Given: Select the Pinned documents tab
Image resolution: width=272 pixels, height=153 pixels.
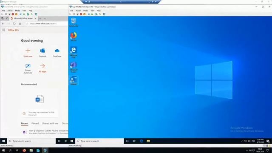Looking at the screenshot, I should click(35, 123).
